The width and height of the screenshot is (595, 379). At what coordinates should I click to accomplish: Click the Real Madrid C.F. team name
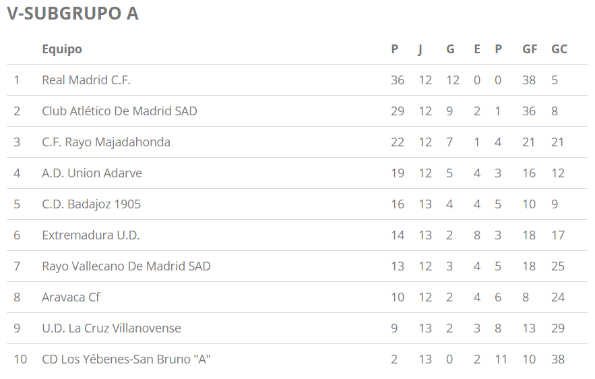pos(86,80)
